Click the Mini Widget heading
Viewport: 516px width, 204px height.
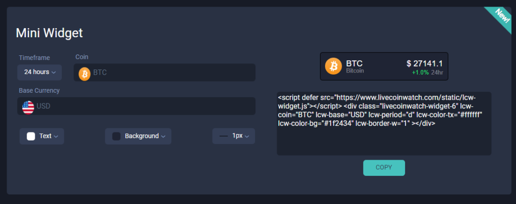[x=49, y=33]
